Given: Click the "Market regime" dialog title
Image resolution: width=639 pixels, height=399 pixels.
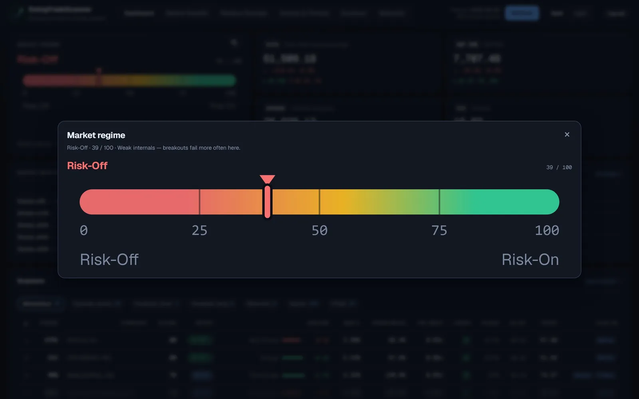Looking at the screenshot, I should coord(96,135).
